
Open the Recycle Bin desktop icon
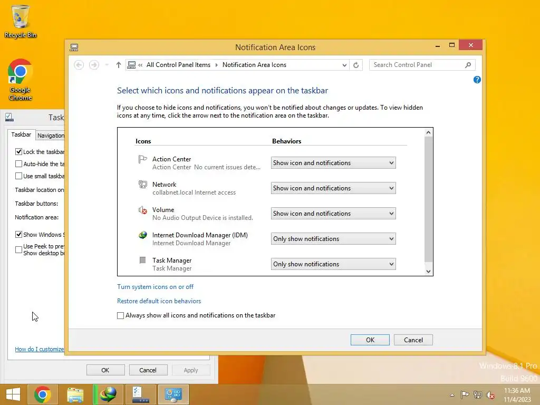[x=21, y=21]
